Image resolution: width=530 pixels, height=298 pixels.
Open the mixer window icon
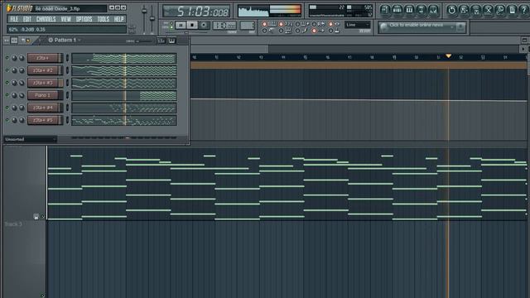point(433,10)
